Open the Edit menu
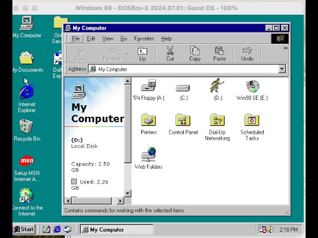The width and height of the screenshot is (318, 238). [x=91, y=39]
